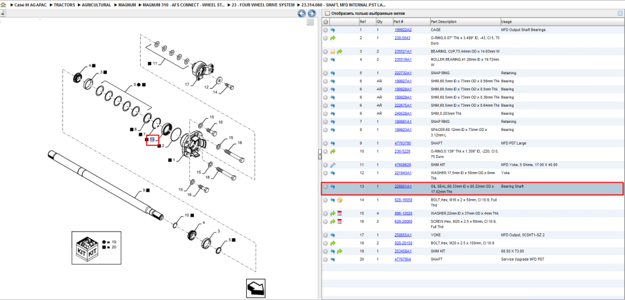Go to the home icon in breadcrumb

[3, 5]
